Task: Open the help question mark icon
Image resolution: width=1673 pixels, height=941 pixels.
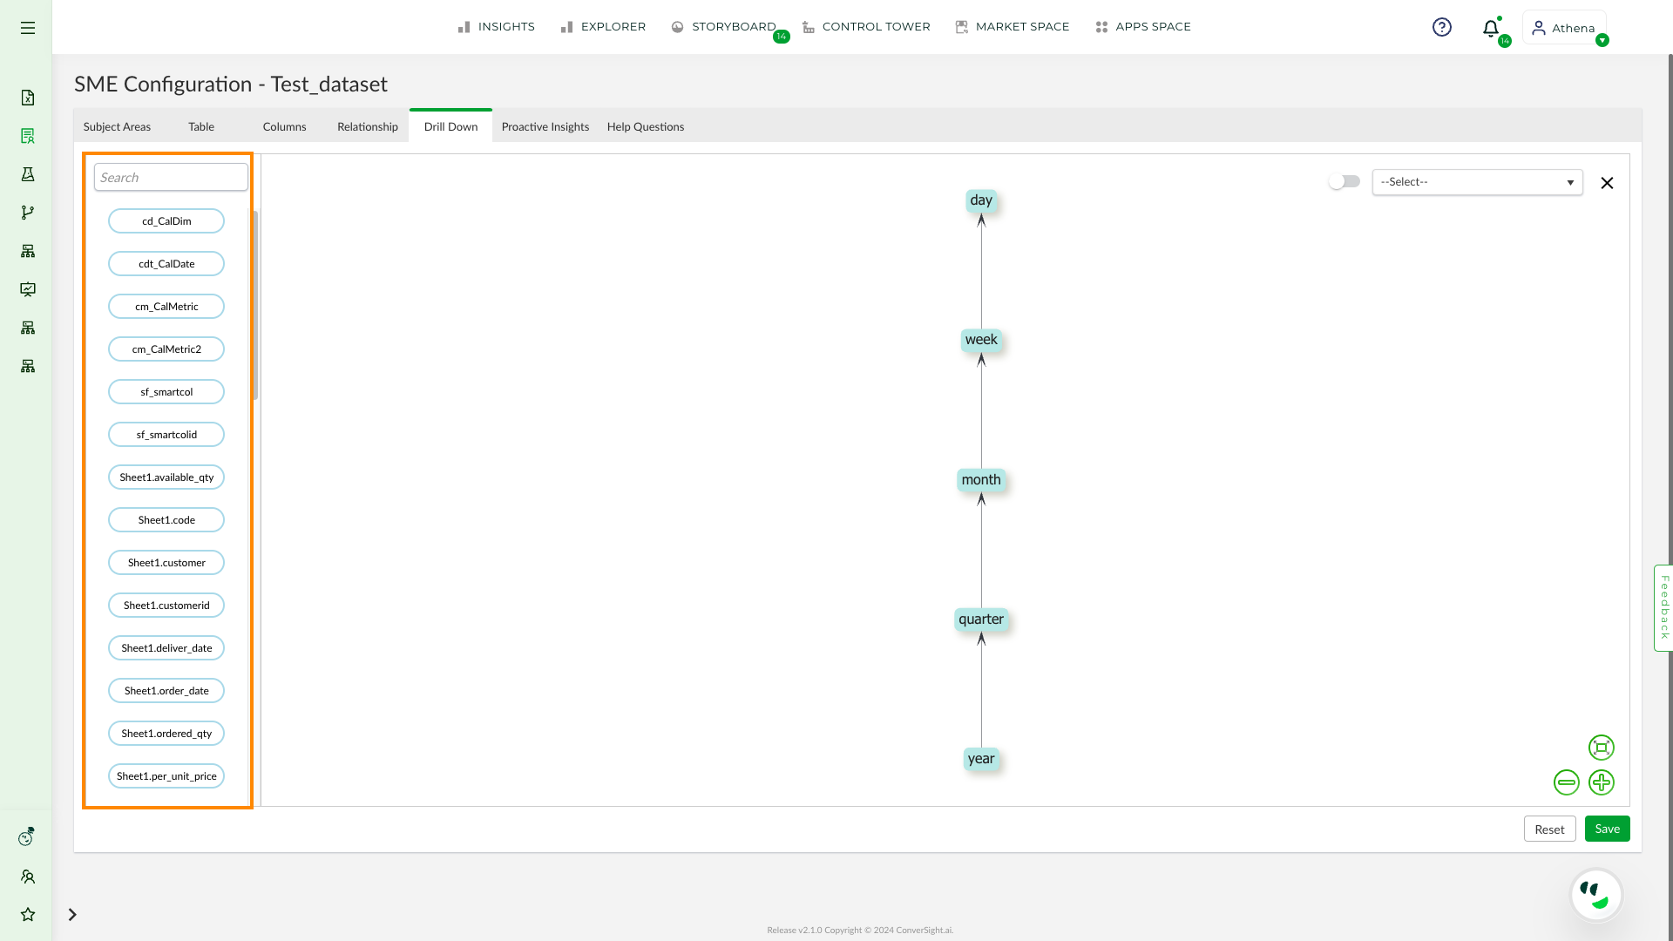Action: click(x=1442, y=27)
